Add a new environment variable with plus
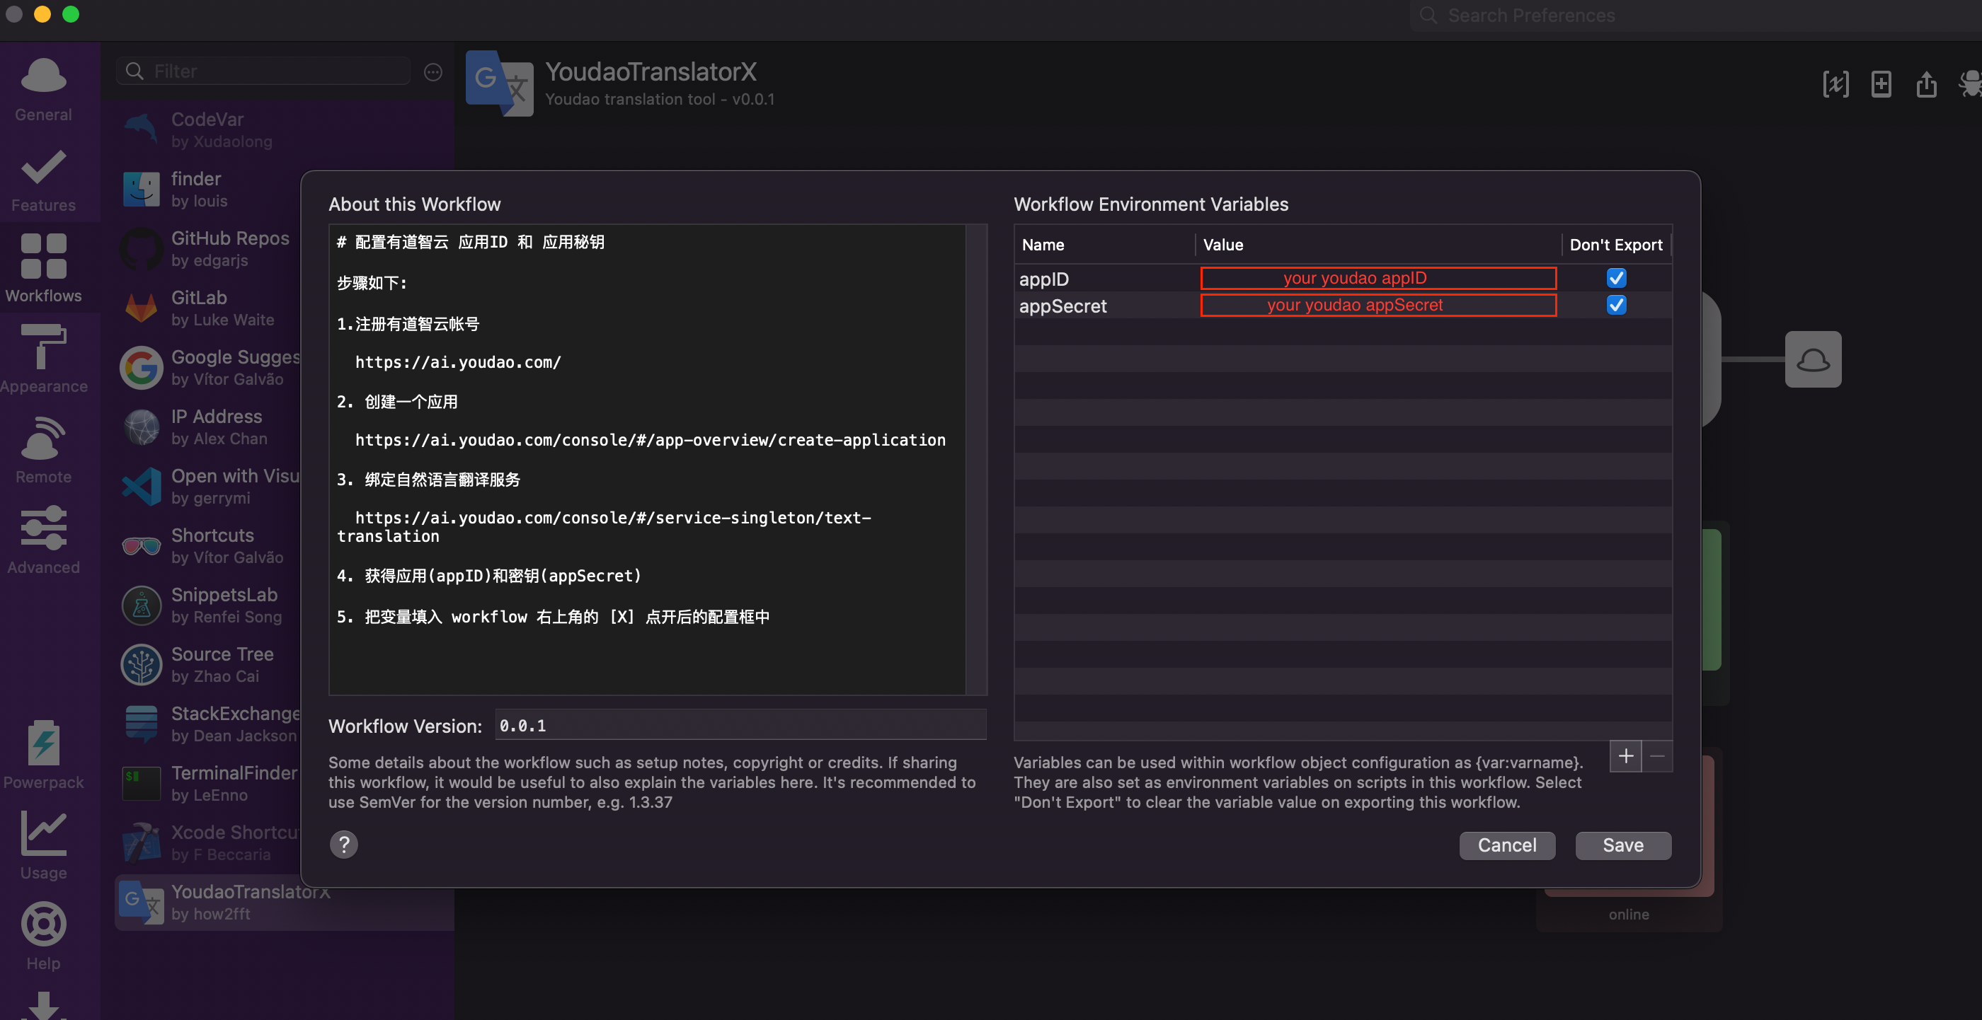Image resolution: width=1982 pixels, height=1020 pixels. click(x=1625, y=756)
